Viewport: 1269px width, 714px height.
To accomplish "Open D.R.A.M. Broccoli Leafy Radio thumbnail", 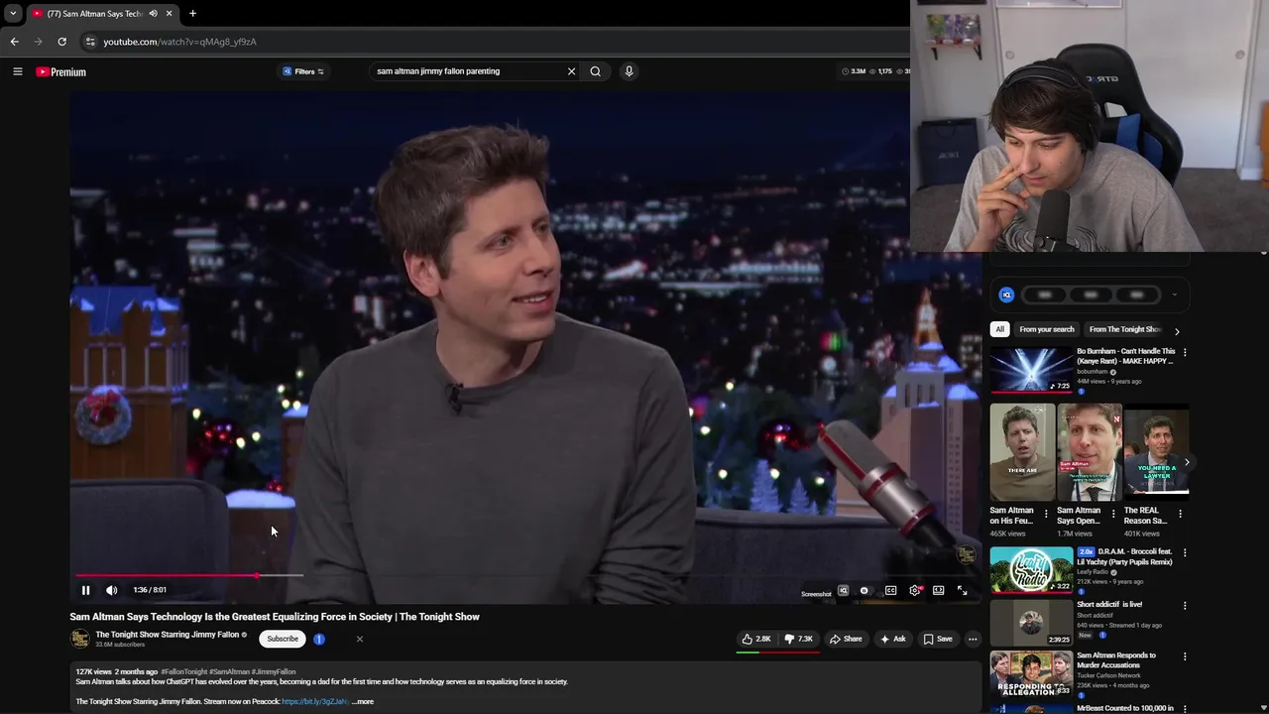I will click(1031, 570).
